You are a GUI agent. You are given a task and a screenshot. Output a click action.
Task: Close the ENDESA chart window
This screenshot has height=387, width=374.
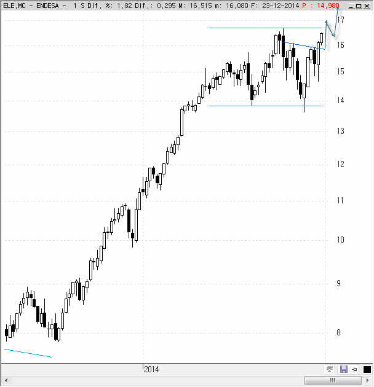point(367,6)
